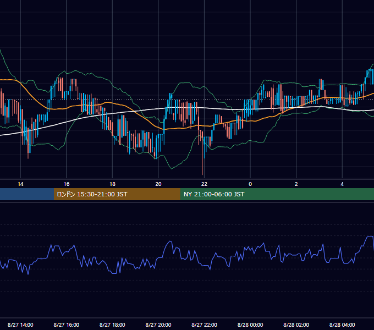Click the 8/28 02:00 date label

point(296,324)
